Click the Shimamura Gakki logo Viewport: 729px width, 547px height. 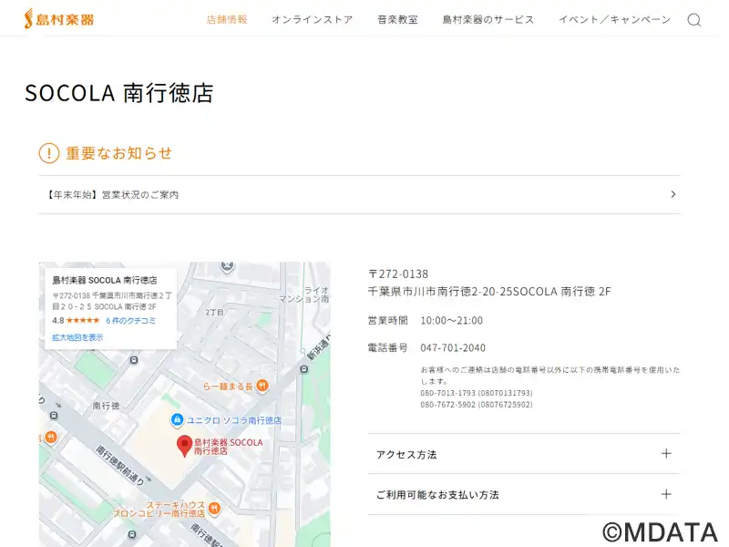[x=59, y=19]
